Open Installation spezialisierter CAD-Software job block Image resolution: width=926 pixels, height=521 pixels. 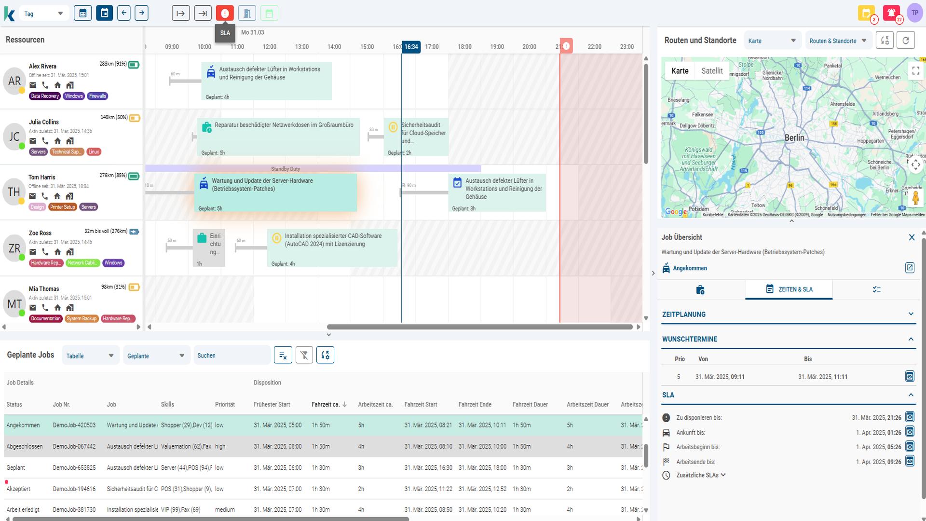point(332,248)
